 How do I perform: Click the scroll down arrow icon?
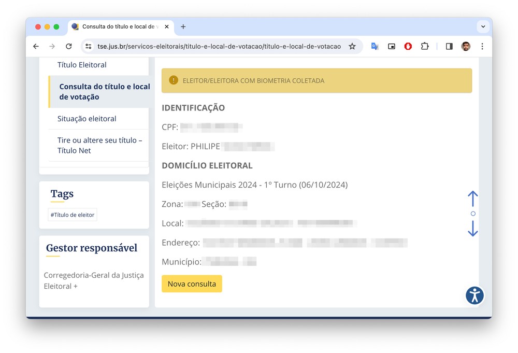click(472, 229)
